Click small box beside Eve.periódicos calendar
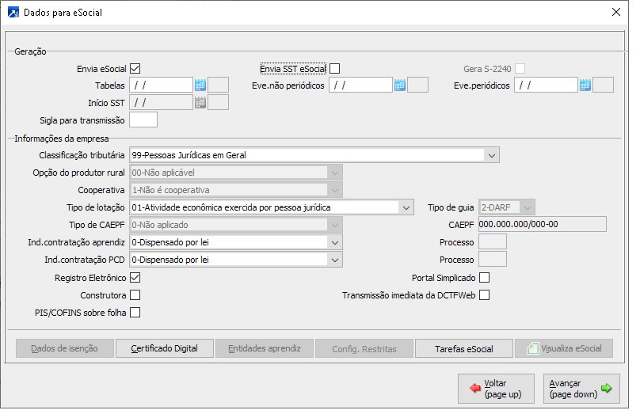Image resolution: width=640 pixels, height=414 pixels. tap(604, 85)
